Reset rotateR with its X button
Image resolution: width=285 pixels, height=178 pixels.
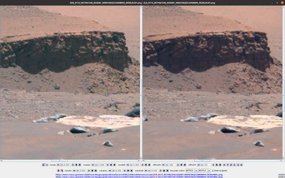[167, 171]
